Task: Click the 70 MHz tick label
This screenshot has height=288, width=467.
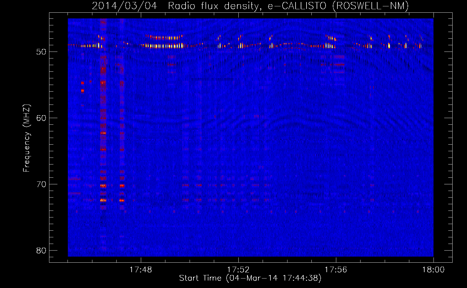Action: click(41, 184)
